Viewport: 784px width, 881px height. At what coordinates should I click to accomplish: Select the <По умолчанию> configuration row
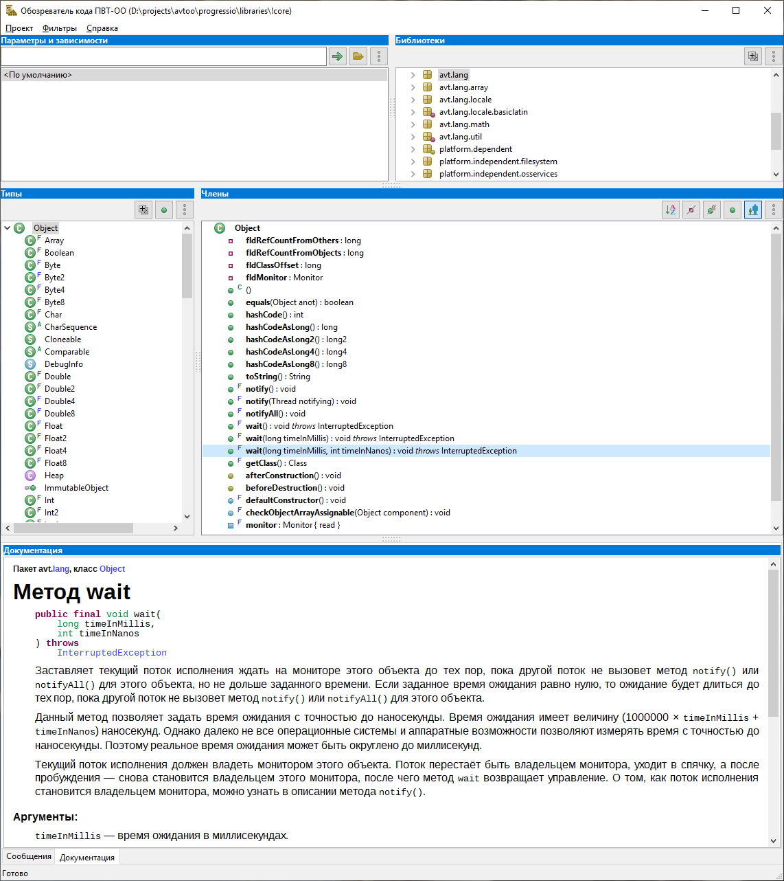(x=194, y=75)
